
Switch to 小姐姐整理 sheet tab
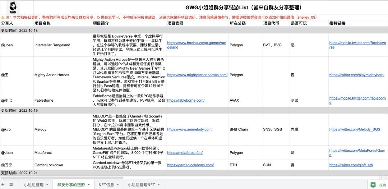click(x=34, y=185)
